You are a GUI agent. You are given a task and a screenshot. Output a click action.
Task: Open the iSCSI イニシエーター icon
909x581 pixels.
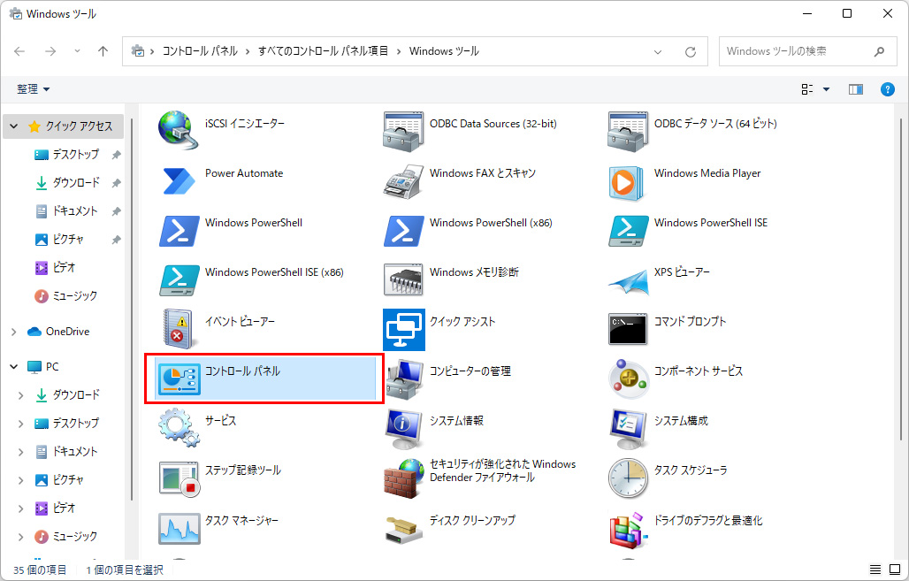[179, 131]
